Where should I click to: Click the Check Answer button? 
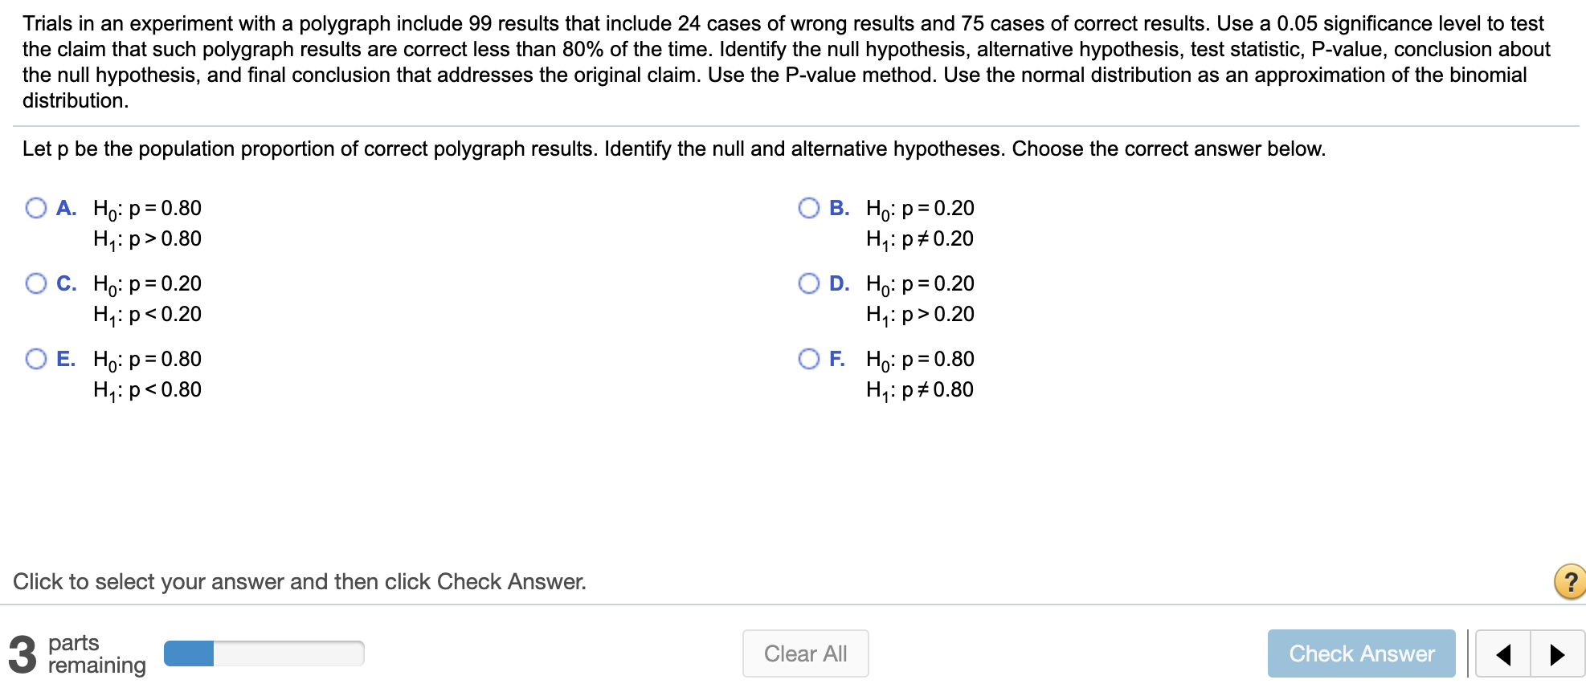(x=1361, y=653)
